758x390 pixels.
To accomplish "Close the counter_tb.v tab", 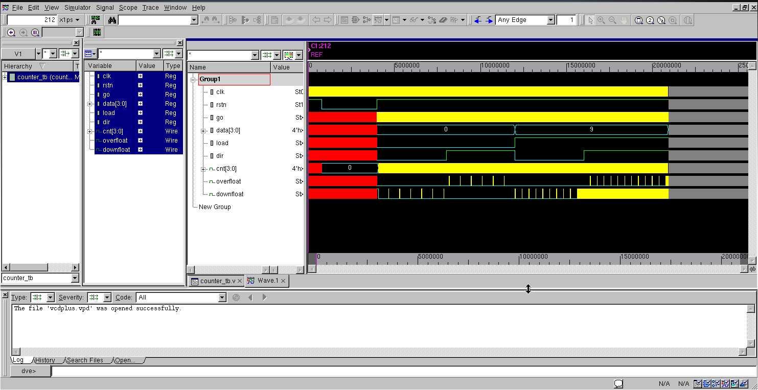I will (x=240, y=281).
